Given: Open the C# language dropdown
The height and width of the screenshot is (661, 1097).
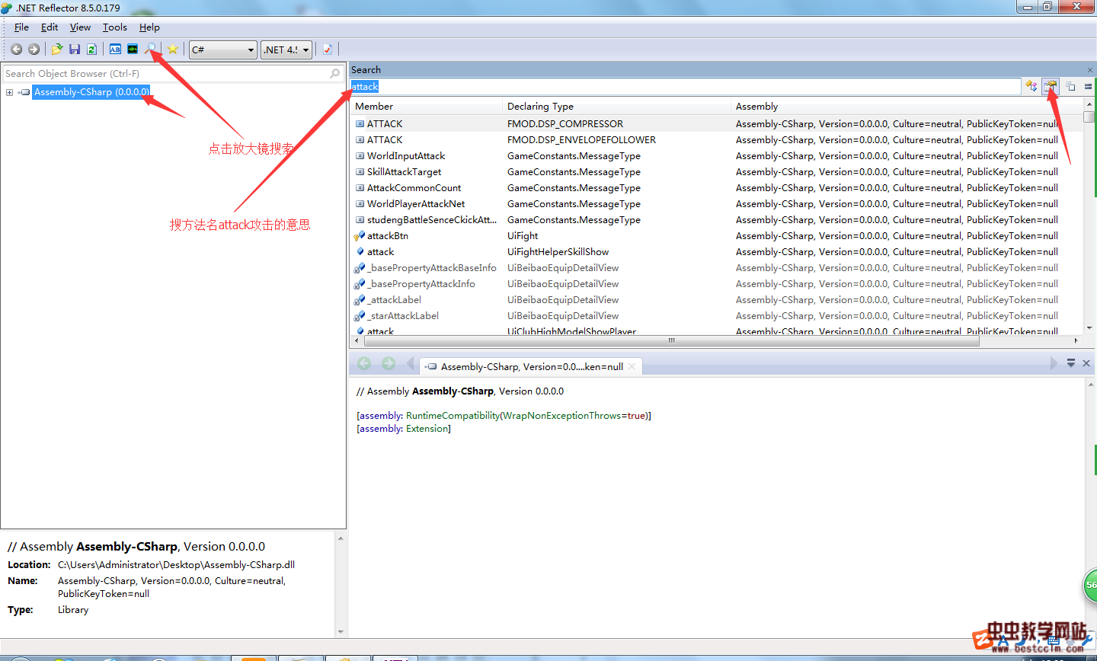Looking at the screenshot, I should coord(223,49).
